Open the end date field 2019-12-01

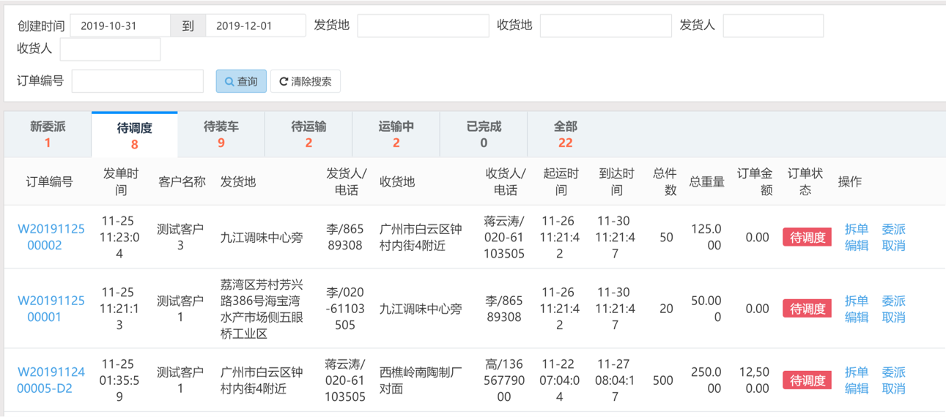point(255,26)
